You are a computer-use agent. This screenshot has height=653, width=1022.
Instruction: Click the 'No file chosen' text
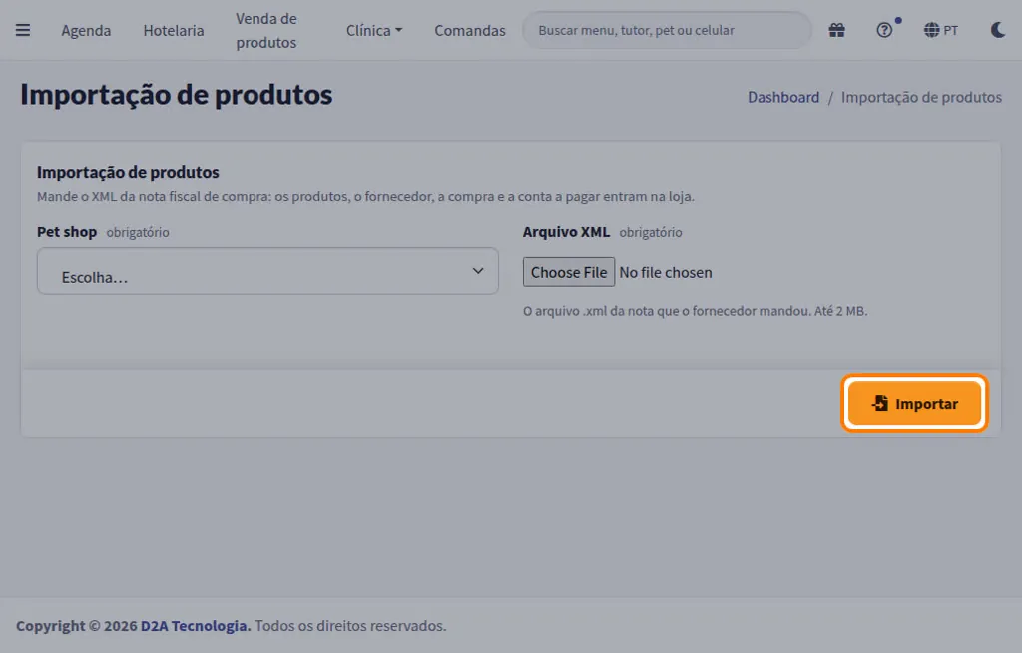point(666,272)
